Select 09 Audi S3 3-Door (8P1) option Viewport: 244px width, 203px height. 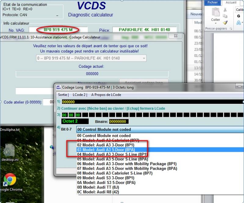tap(160, 178)
